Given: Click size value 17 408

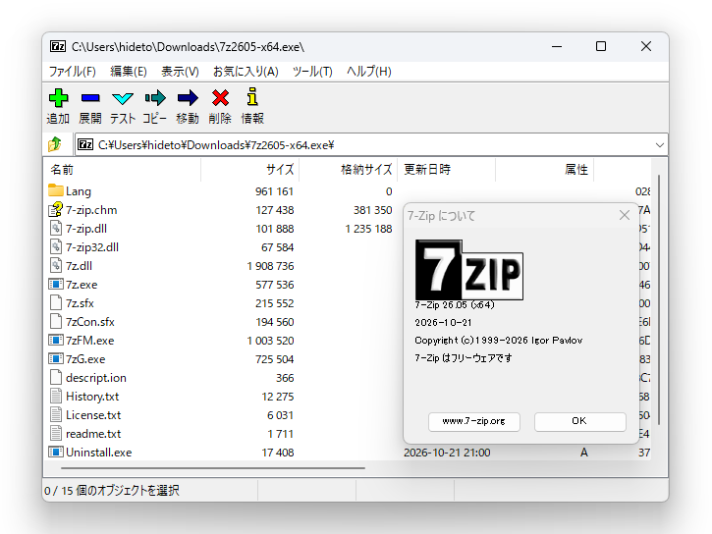Looking at the screenshot, I should 278,453.
